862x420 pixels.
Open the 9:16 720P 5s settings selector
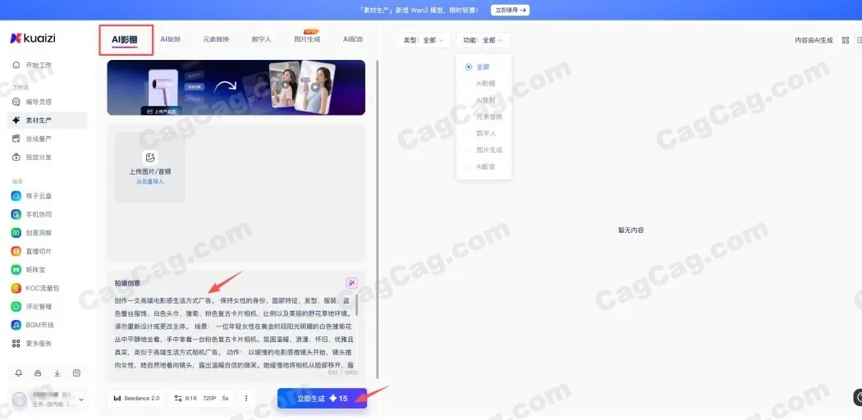[x=201, y=399]
